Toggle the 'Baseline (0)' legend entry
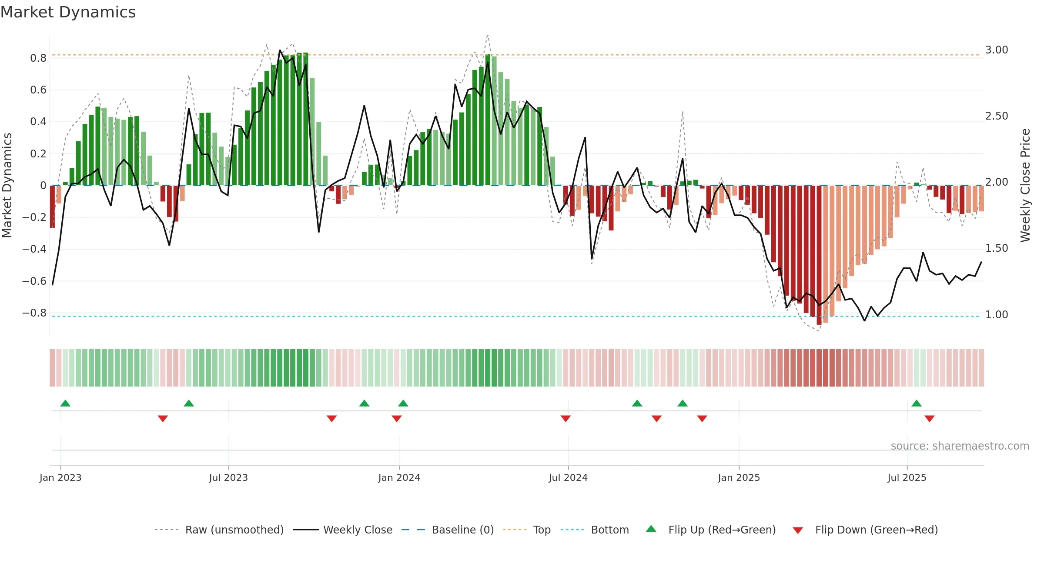 (x=463, y=530)
